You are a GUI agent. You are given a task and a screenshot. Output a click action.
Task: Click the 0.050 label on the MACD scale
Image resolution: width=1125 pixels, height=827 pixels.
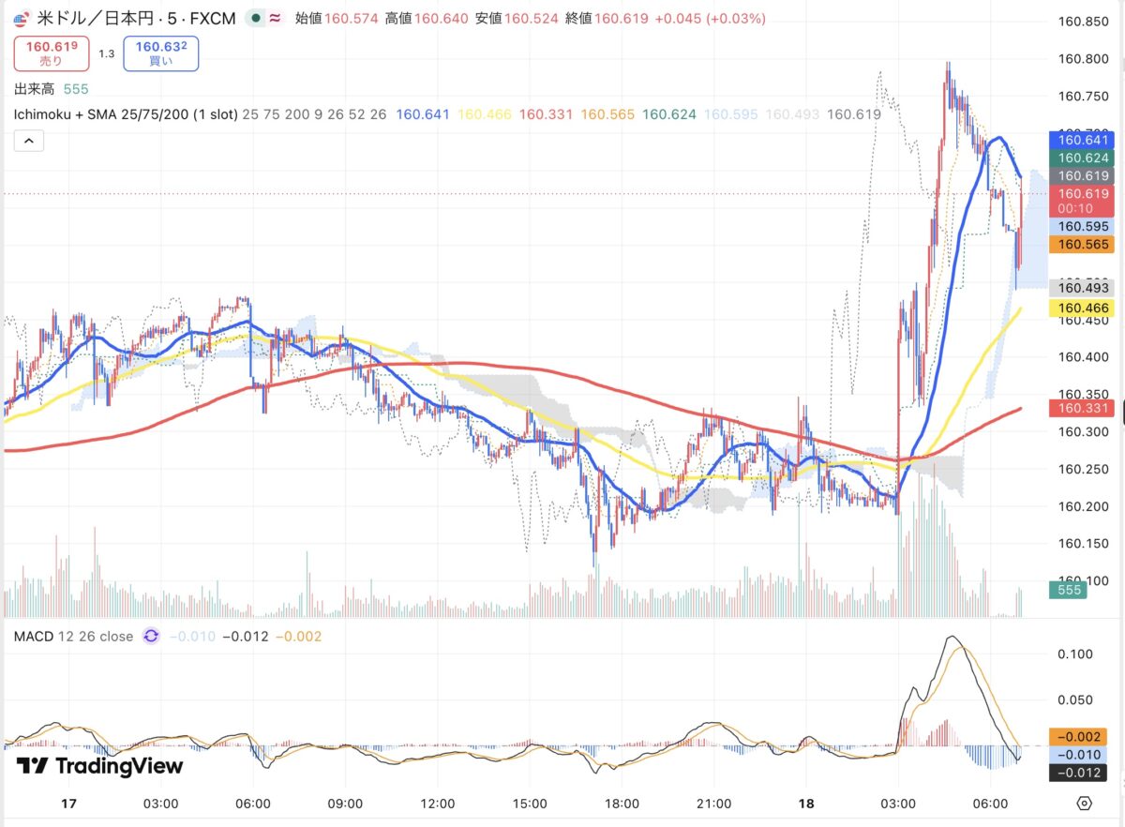(x=1076, y=699)
